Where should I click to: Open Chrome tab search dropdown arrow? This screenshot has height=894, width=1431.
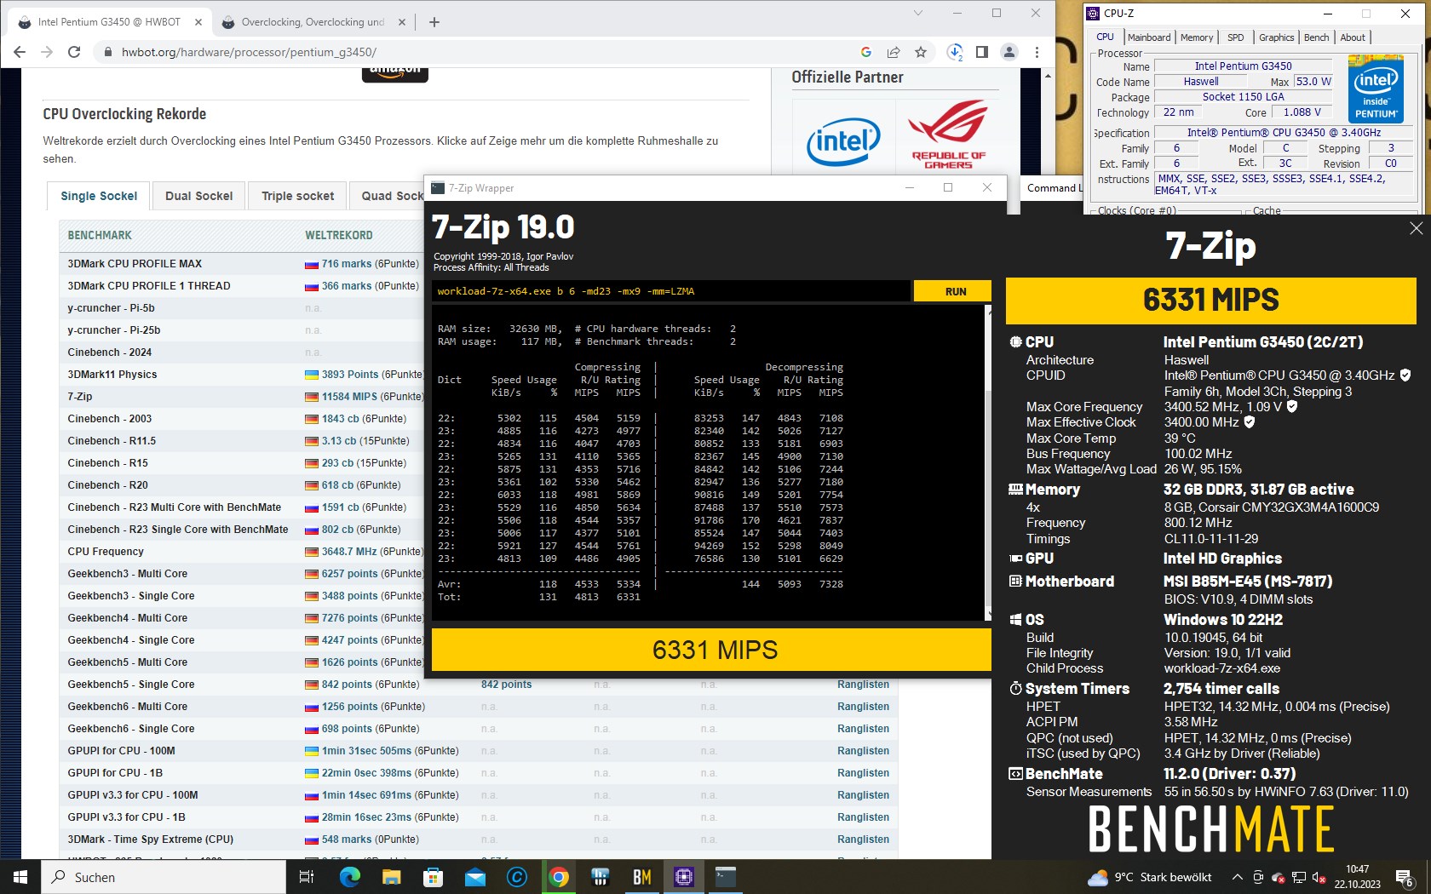click(917, 13)
